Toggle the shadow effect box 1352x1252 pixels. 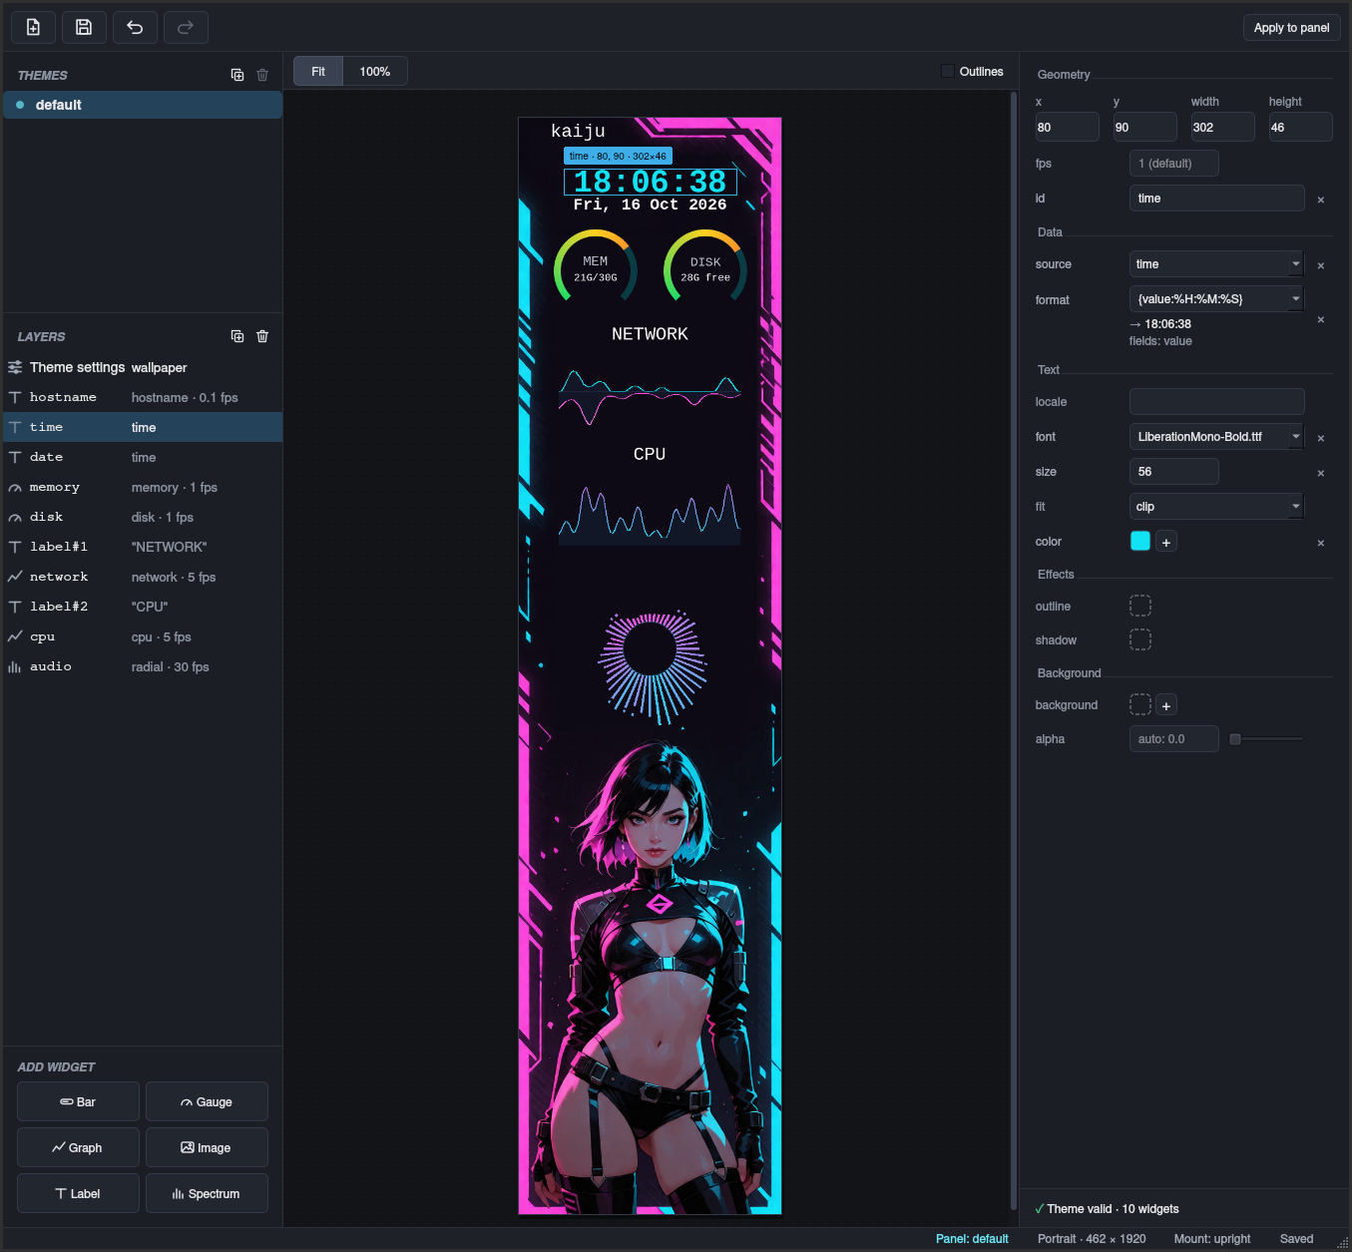(1140, 639)
